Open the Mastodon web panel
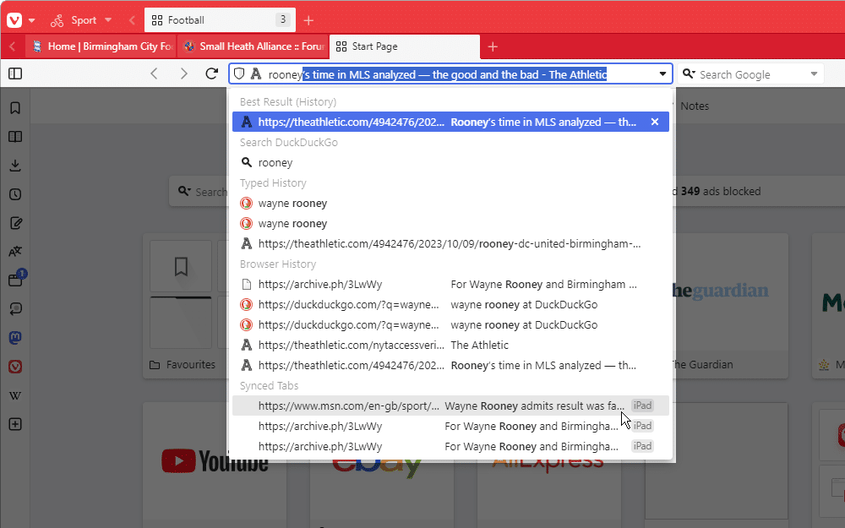Image resolution: width=845 pixels, height=528 pixels. tap(15, 338)
